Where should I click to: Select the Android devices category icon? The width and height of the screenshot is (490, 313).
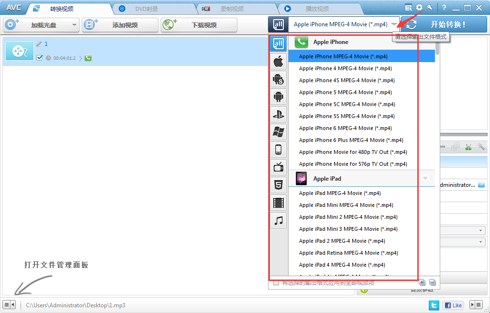[278, 97]
